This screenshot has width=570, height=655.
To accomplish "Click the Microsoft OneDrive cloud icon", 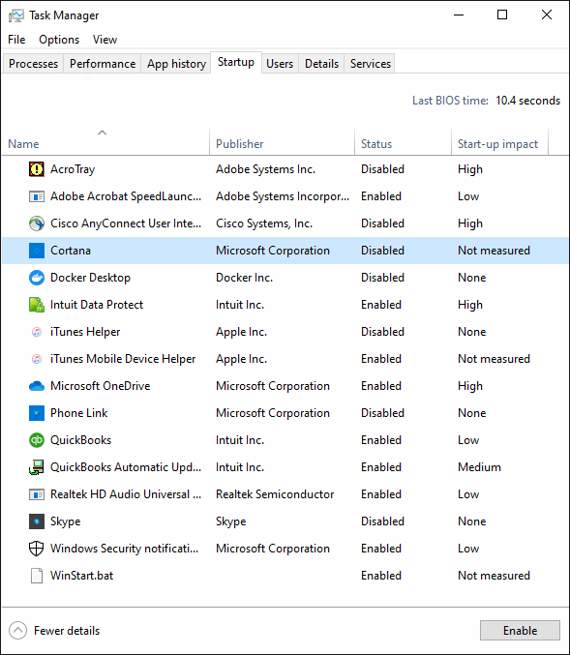I will 37,386.
